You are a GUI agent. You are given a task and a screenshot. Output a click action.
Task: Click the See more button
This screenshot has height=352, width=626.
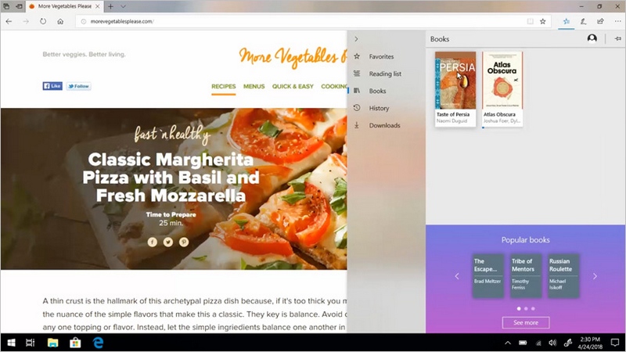[x=525, y=322]
